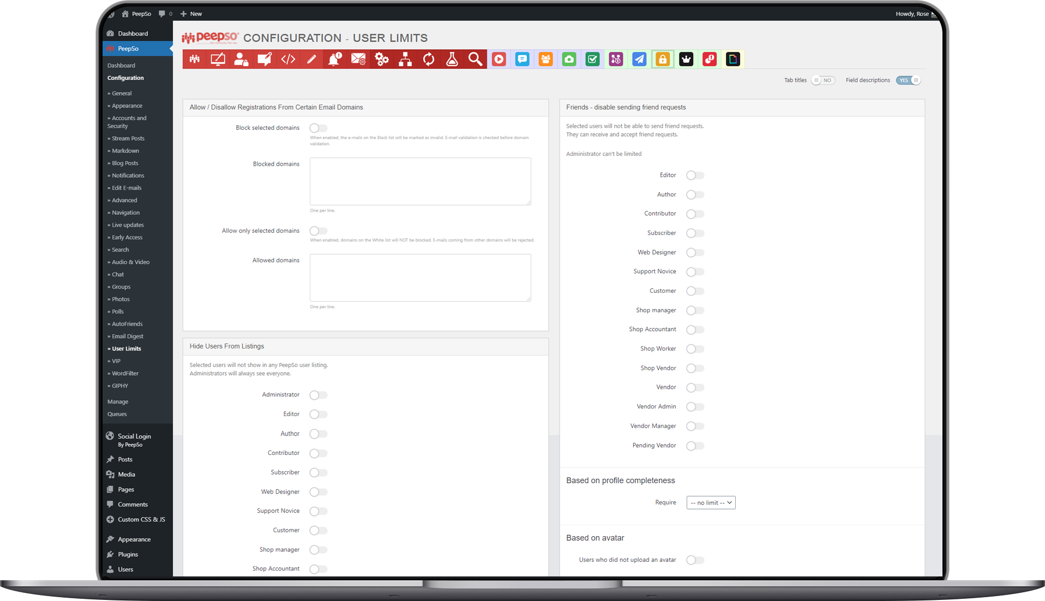Toggle Subscriber in friend requests section
Screen dimensions: 1045x601
(695, 233)
